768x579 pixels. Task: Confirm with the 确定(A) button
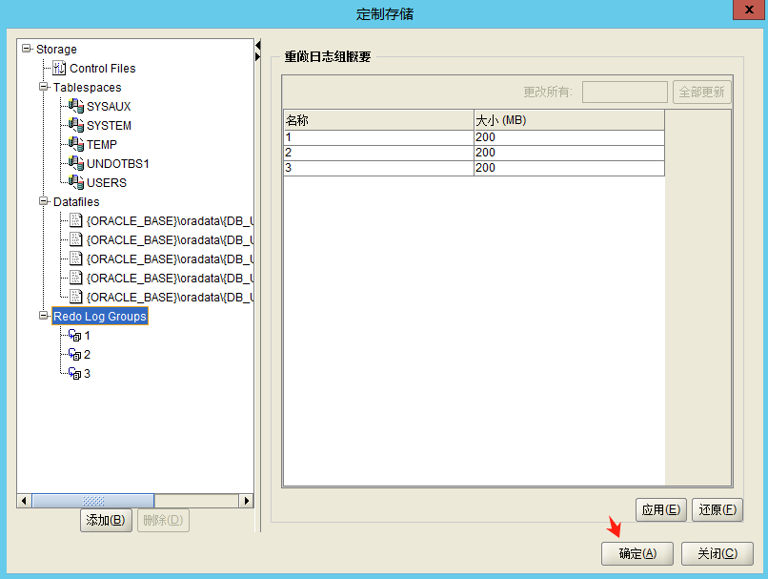point(637,553)
